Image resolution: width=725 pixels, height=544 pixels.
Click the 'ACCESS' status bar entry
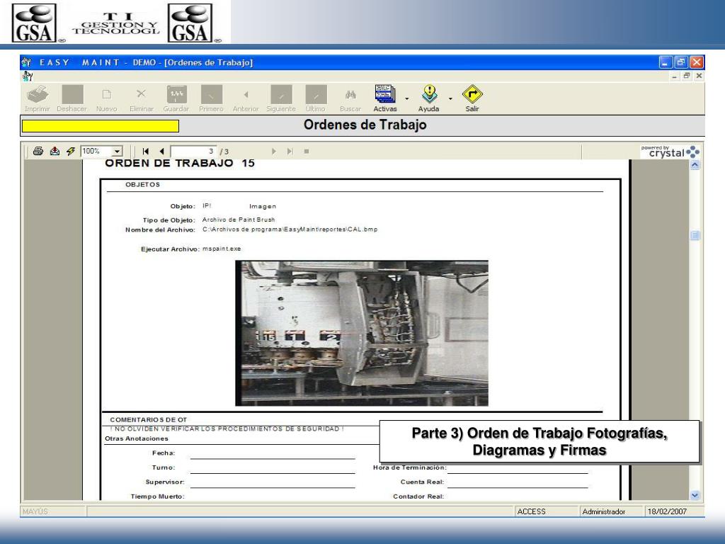(x=531, y=511)
